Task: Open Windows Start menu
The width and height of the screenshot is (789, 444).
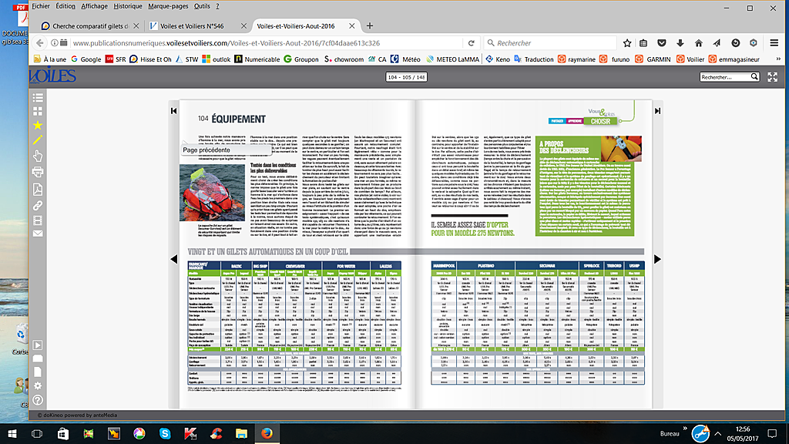Action: pyautogui.click(x=12, y=433)
